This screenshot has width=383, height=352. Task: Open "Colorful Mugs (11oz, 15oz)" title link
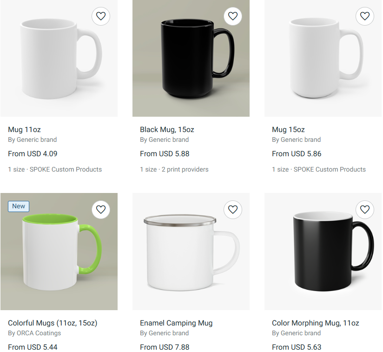pyautogui.click(x=53, y=323)
